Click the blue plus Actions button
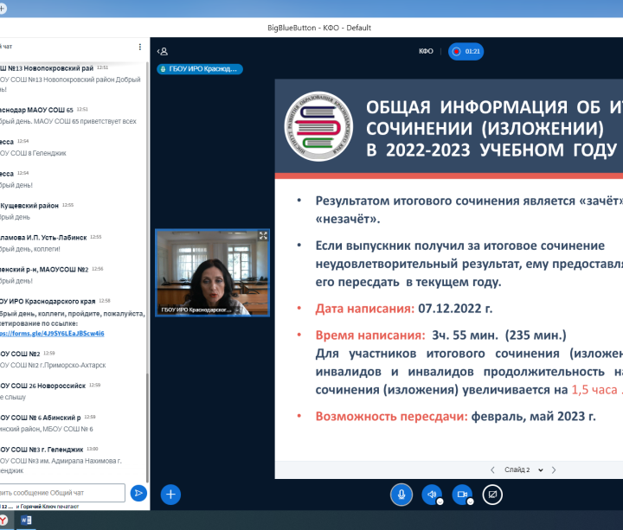Screen dimensions: 623x530 tap(171, 494)
